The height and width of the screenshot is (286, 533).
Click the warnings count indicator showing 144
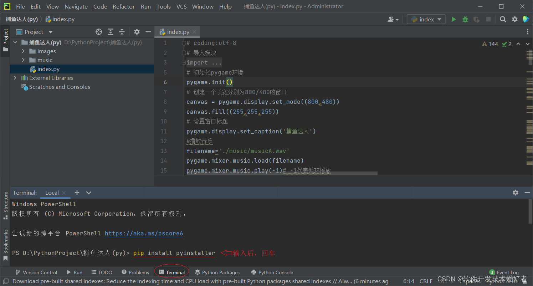tap(490, 44)
